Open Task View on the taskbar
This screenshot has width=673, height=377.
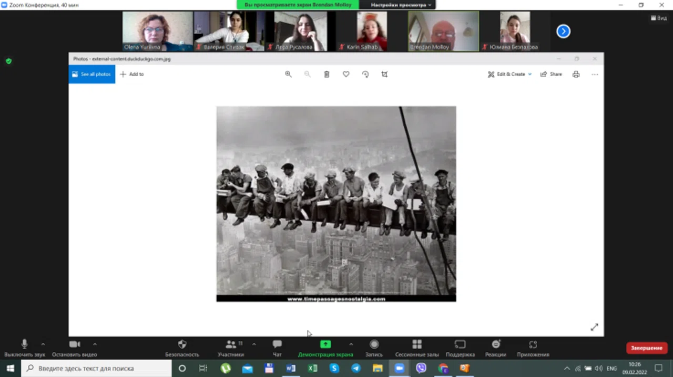(x=203, y=368)
